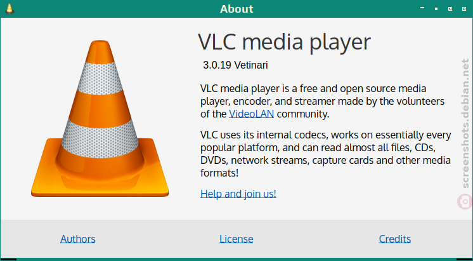Click the dash-shaped title bar button
The width and height of the screenshot is (473, 261).
point(422,8)
